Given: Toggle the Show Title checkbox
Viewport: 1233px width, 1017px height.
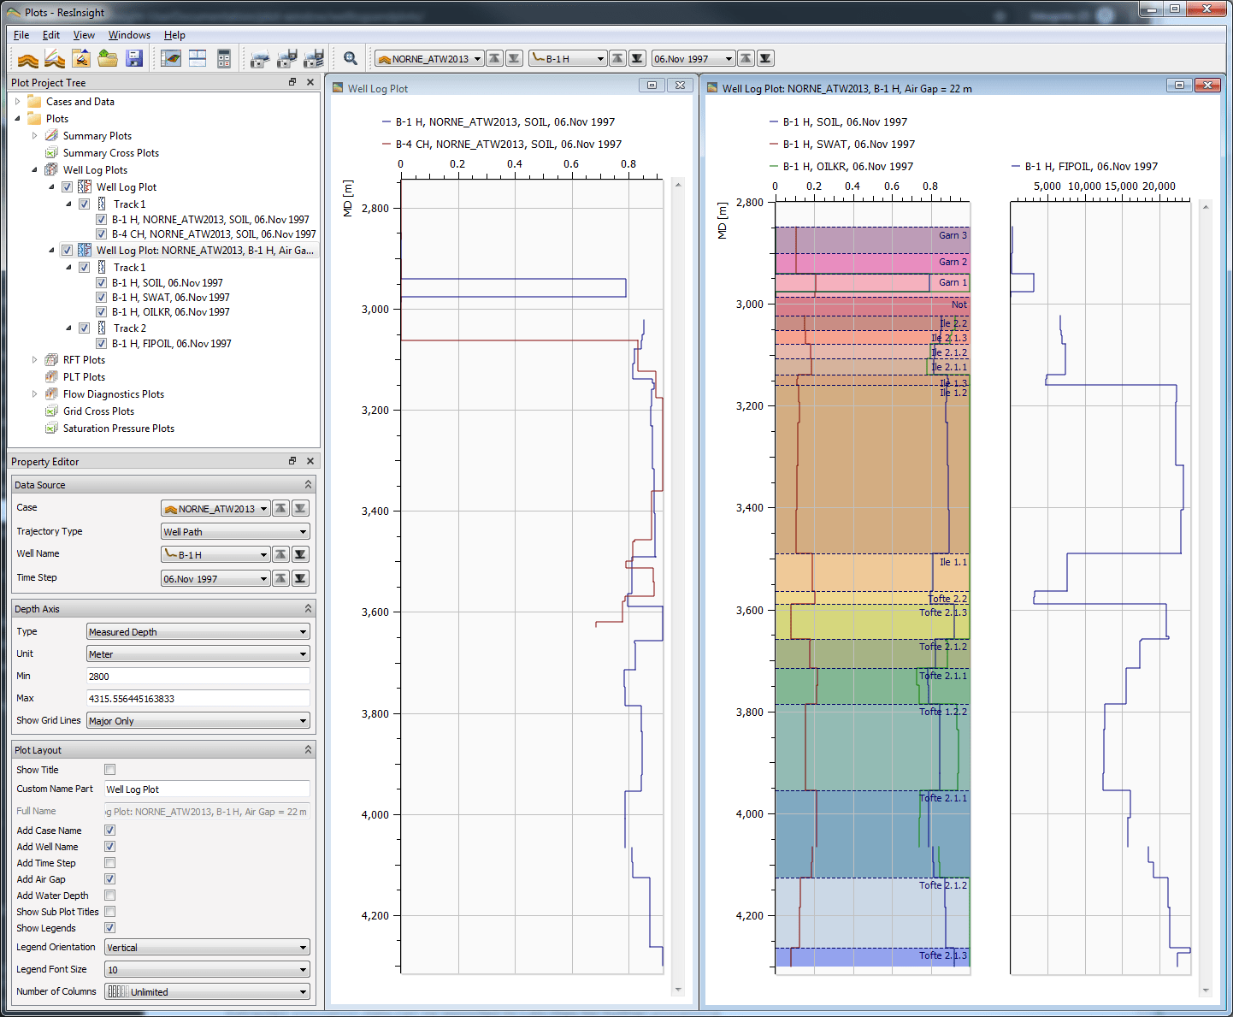Looking at the screenshot, I should (109, 769).
